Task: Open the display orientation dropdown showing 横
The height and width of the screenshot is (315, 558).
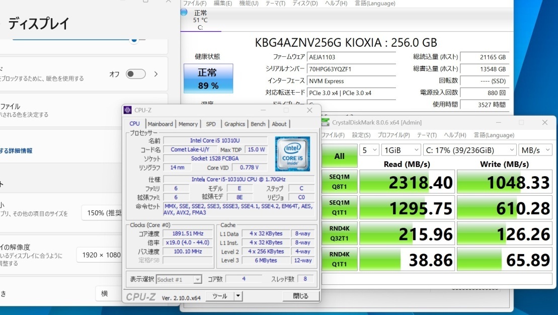Action: pyautogui.click(x=109, y=293)
